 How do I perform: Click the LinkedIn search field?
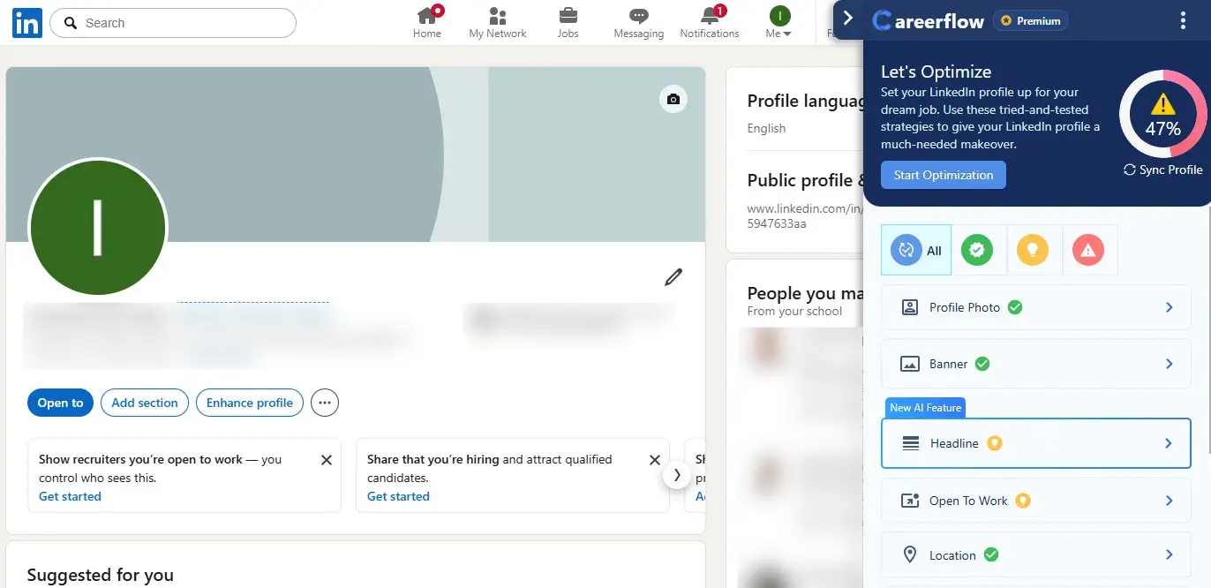click(x=172, y=22)
